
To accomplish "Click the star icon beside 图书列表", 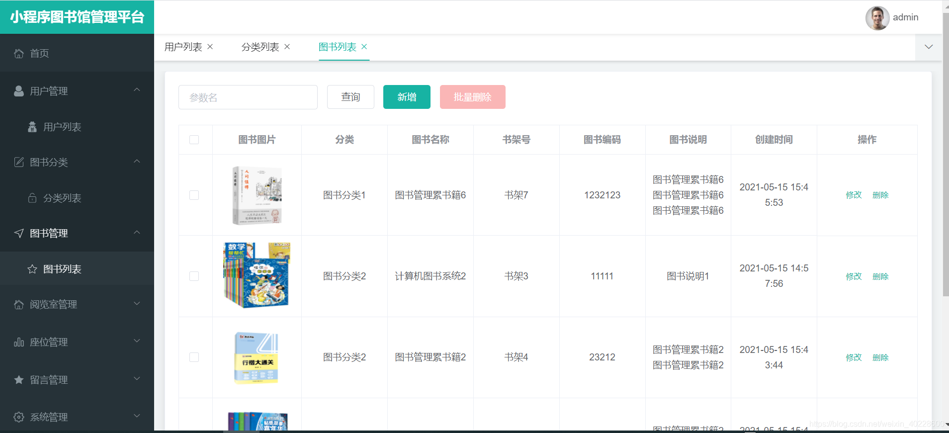I will click(x=32, y=269).
